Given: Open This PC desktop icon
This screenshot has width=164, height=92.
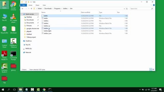Looking at the screenshot, I should coord(4,17).
